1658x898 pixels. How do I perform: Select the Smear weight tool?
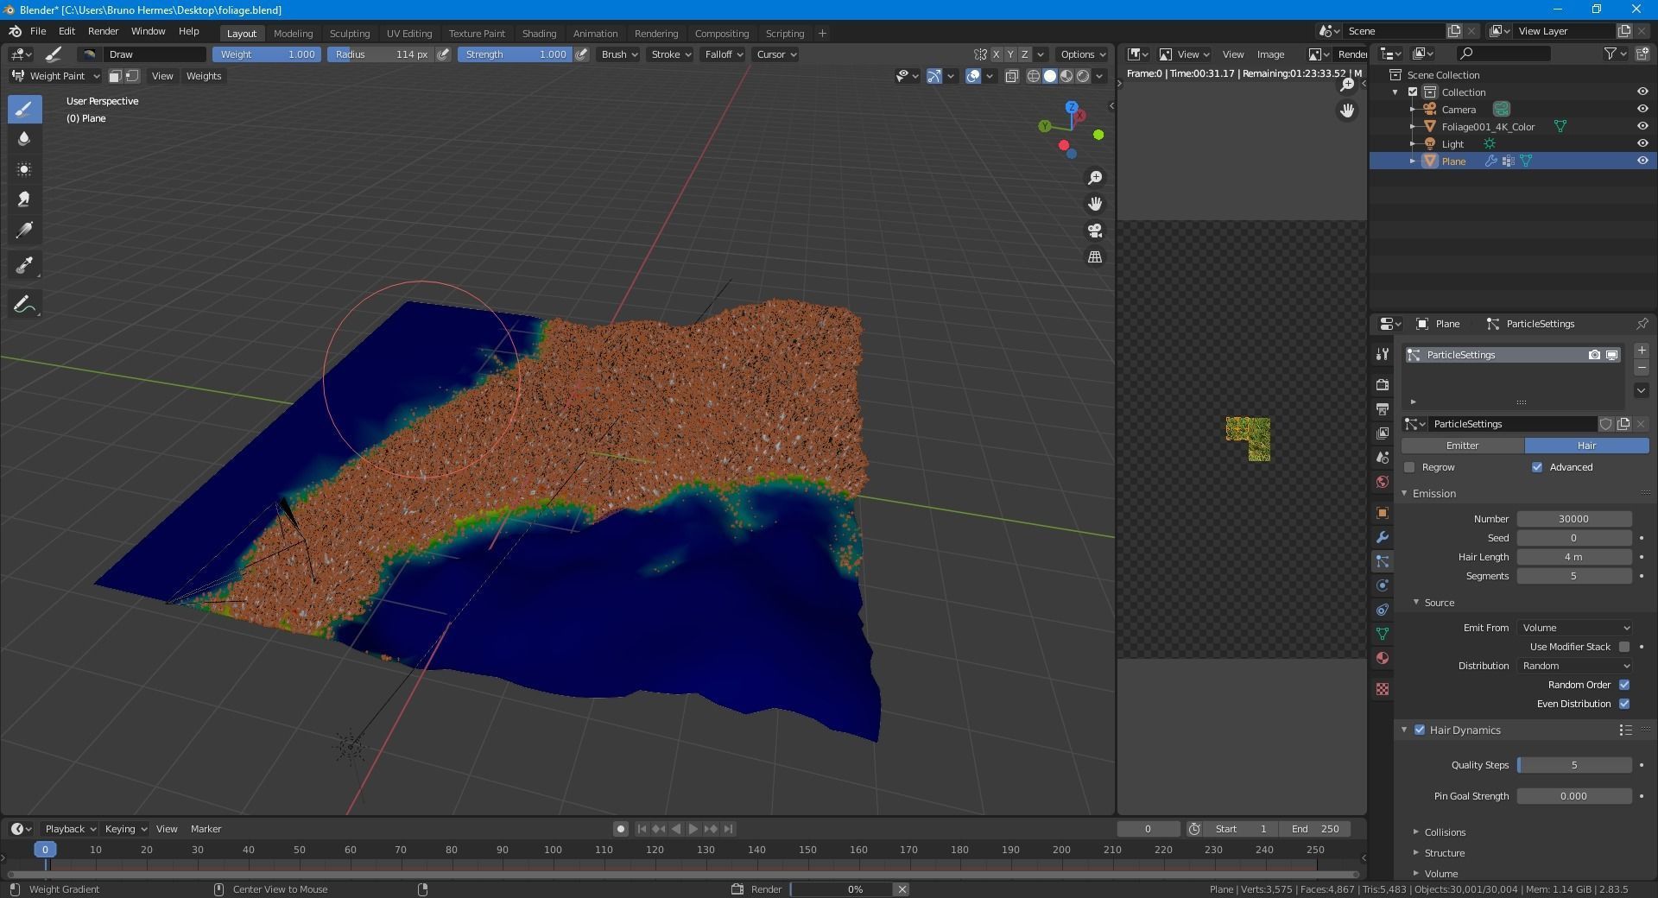[24, 199]
